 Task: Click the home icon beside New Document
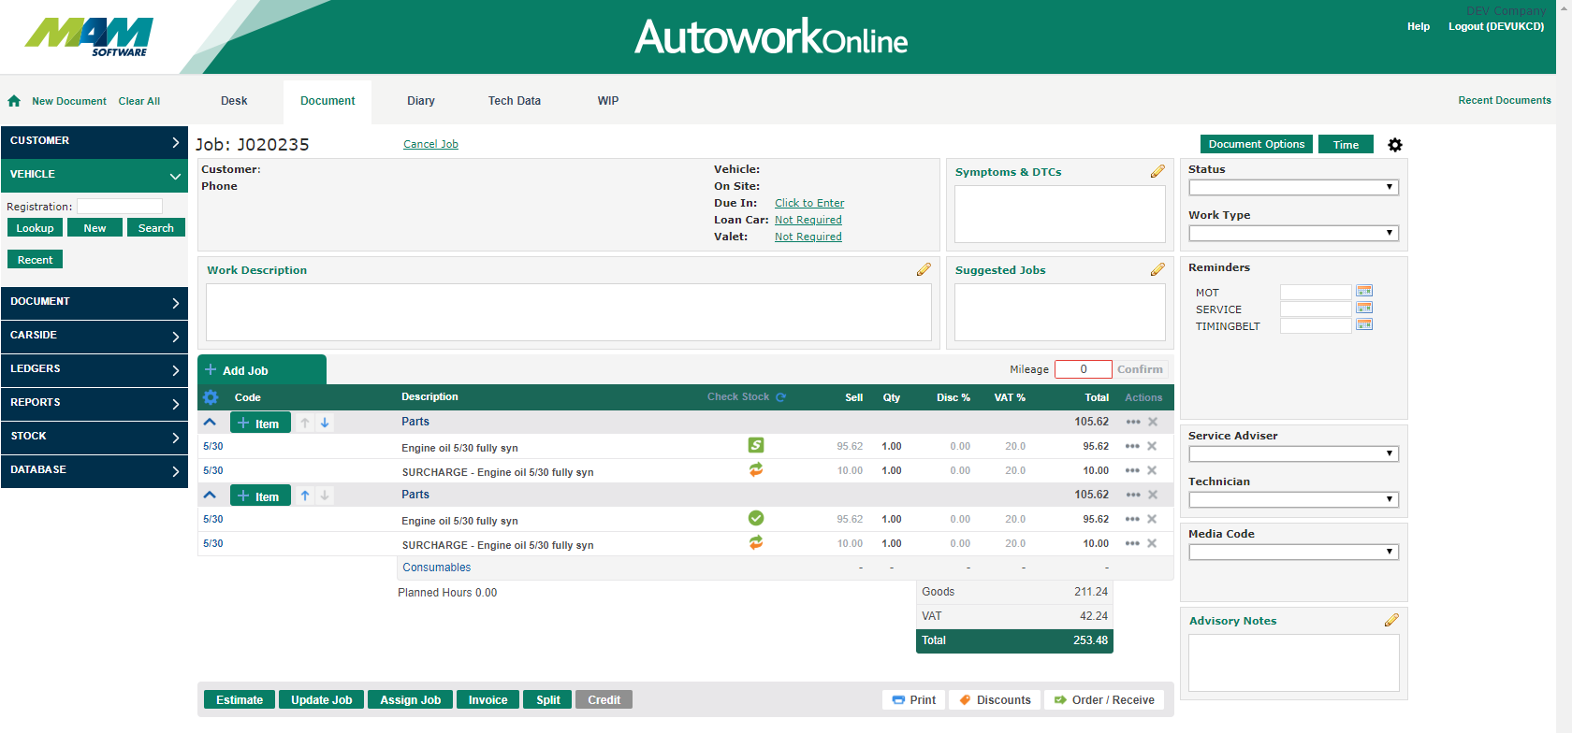[14, 101]
